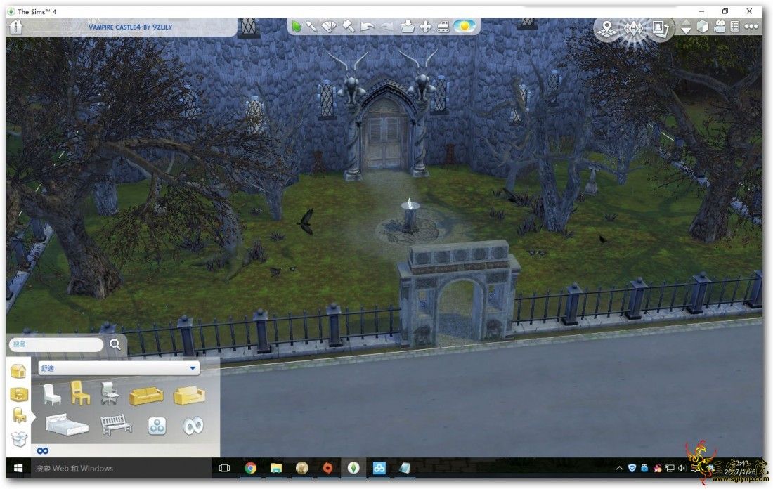Open File Explorer from the taskbar
Screen dimensions: 773x489
click(276, 469)
